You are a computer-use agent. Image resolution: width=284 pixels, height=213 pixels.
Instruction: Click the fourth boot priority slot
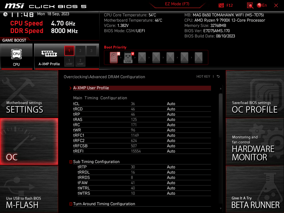click(x=156, y=57)
